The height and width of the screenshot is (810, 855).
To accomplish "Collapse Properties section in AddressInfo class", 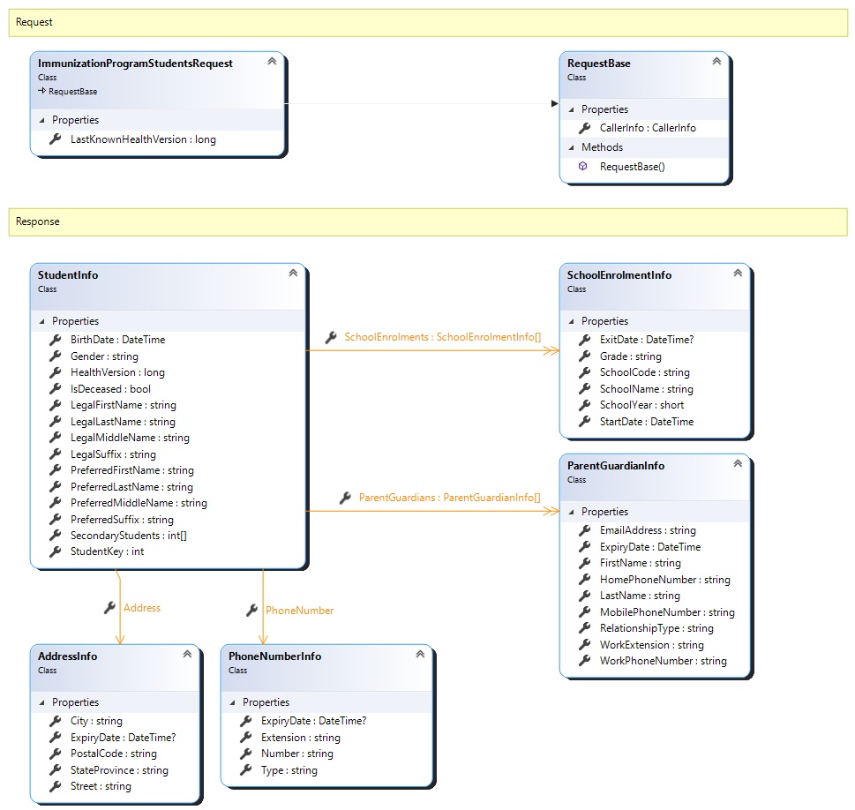I will [42, 702].
